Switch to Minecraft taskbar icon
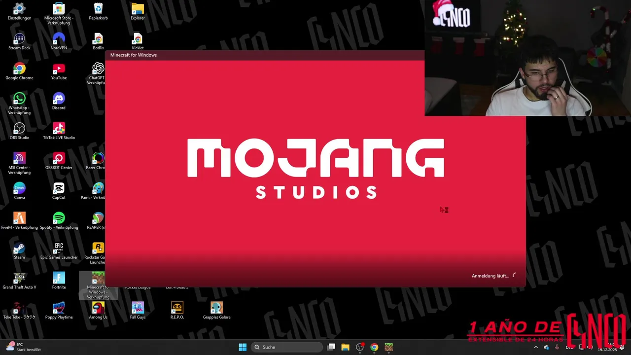This screenshot has width=631, height=355. point(388,347)
